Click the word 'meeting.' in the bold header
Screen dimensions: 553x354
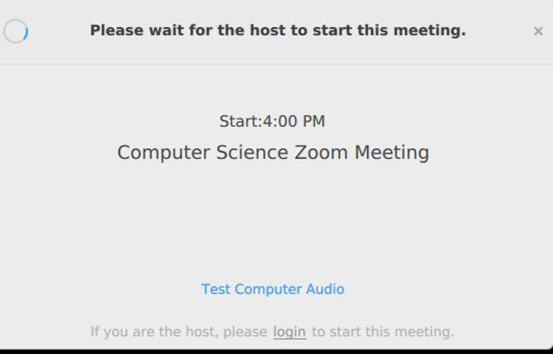[430, 31]
